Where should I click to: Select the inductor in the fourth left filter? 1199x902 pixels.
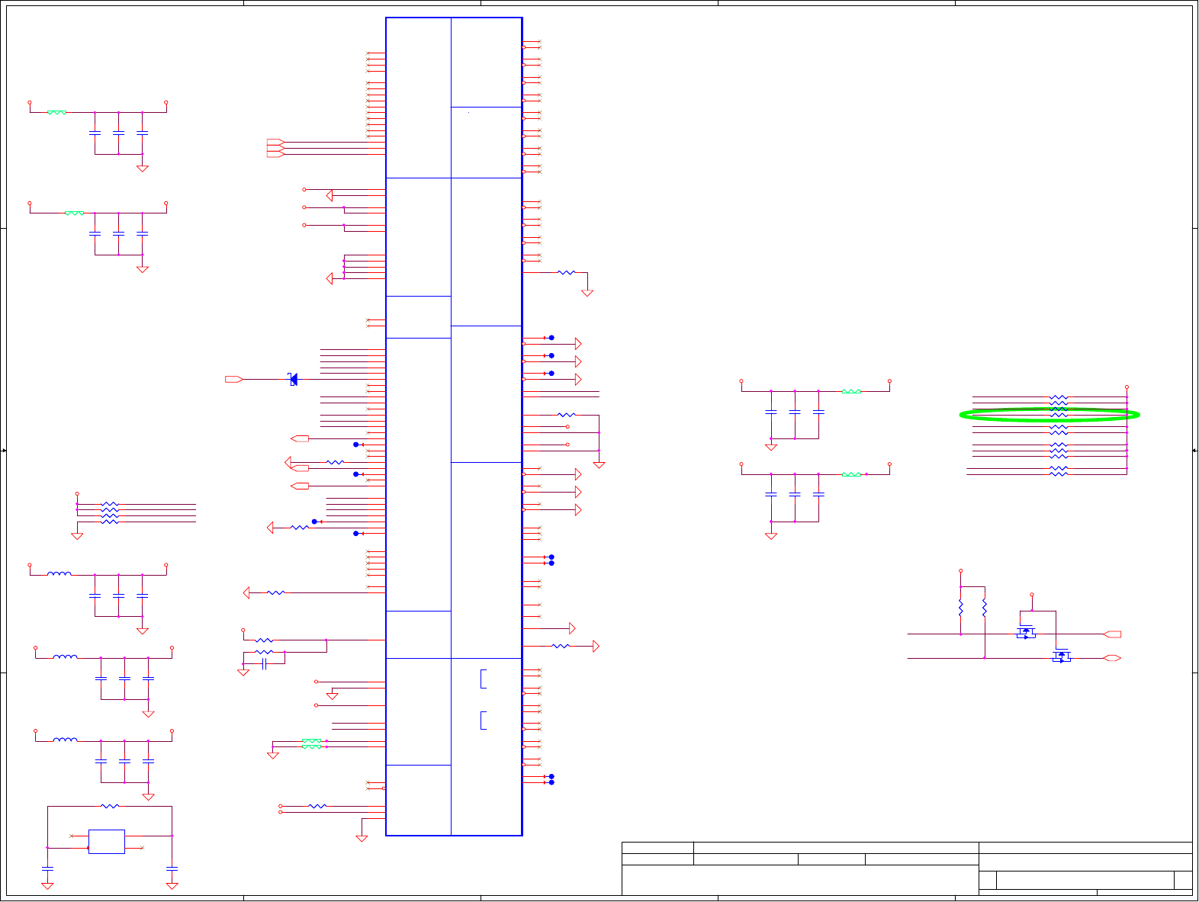(65, 656)
